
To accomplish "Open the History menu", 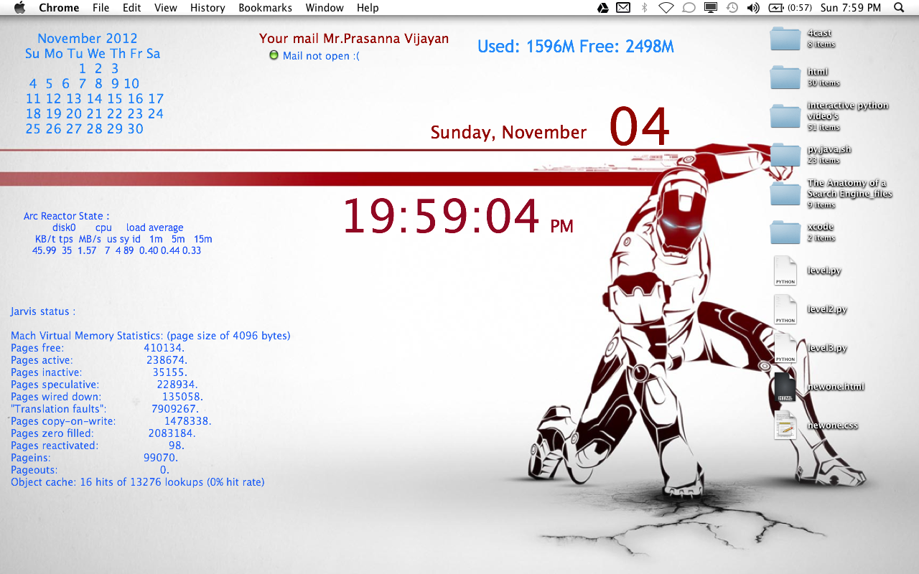I will [x=207, y=8].
